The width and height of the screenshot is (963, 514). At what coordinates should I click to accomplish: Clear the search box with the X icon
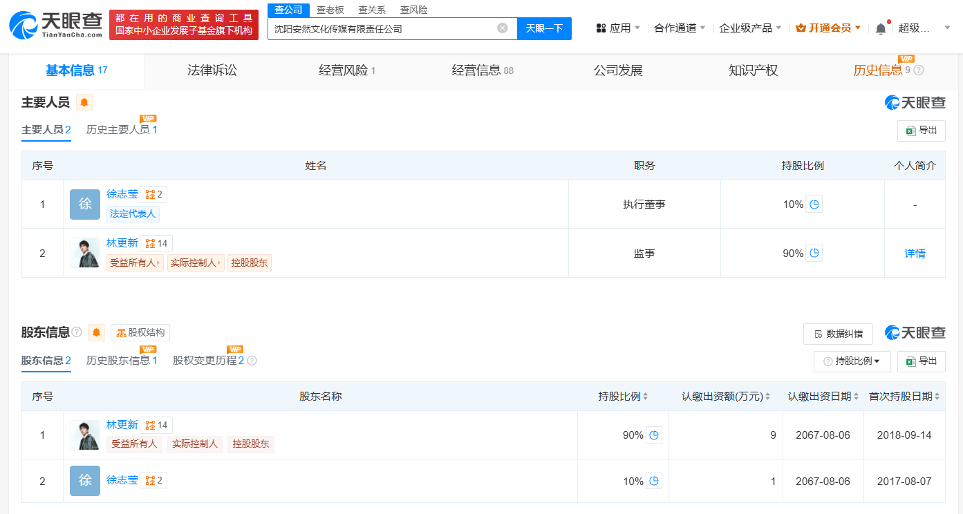click(503, 28)
